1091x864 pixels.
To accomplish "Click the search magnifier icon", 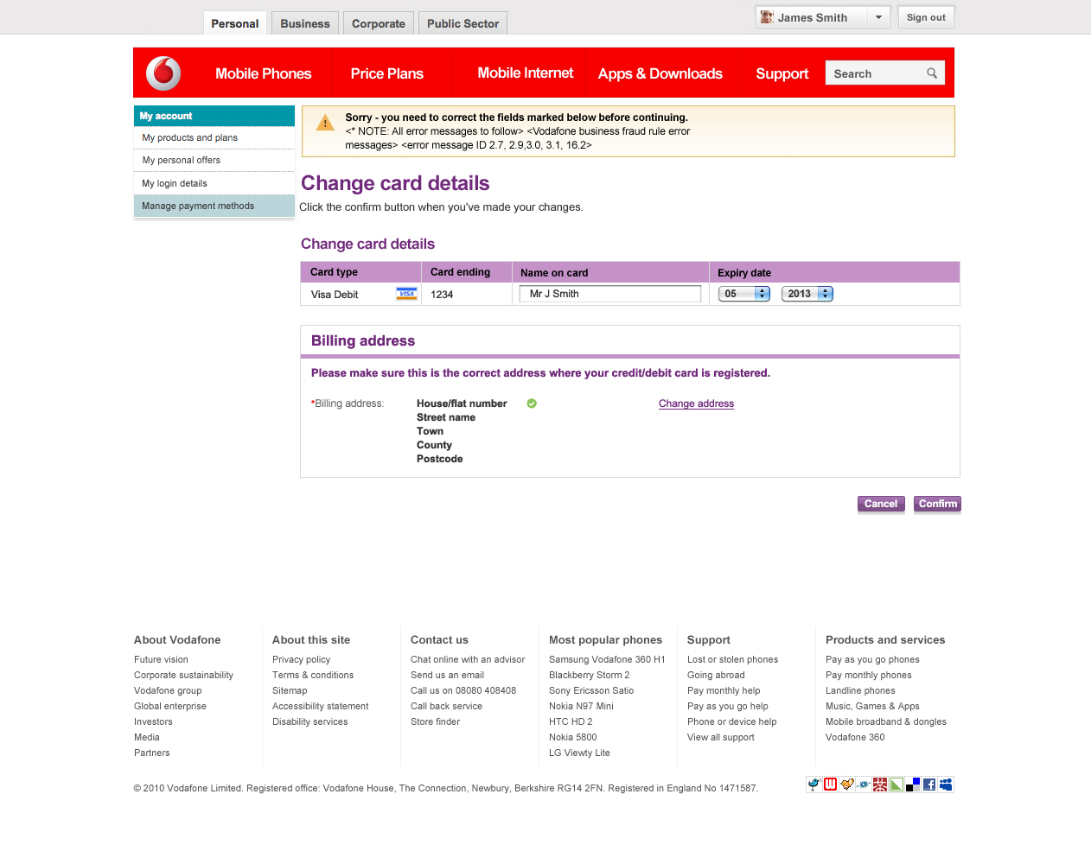I will [932, 73].
